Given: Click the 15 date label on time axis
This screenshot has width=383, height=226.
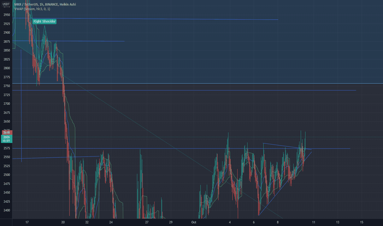Looking at the screenshot, I should 362,222.
